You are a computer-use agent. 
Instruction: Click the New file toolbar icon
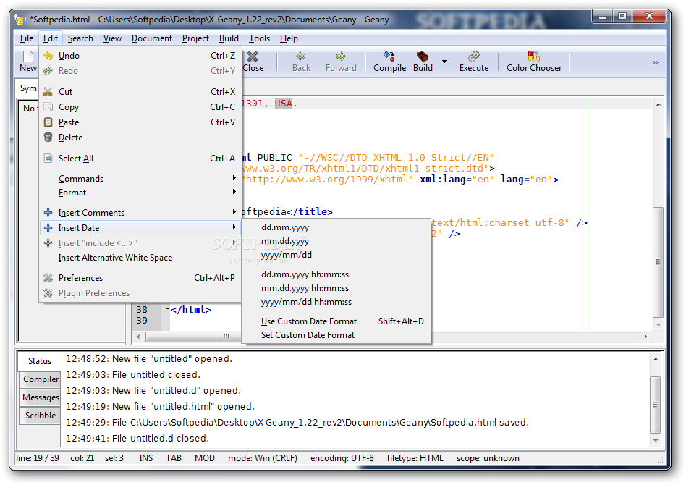click(28, 56)
